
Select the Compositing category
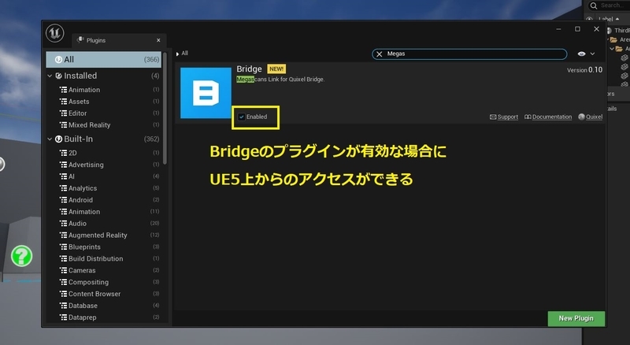click(105, 282)
